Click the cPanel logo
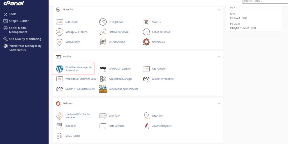The image size is (288, 144). click(13, 3)
